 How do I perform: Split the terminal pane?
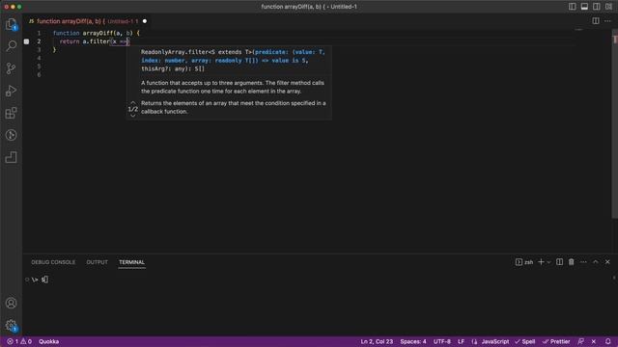pyautogui.click(x=559, y=262)
